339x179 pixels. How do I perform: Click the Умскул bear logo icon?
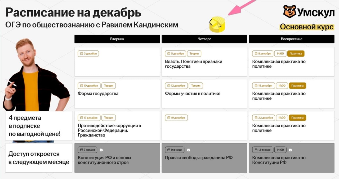[x=289, y=11]
